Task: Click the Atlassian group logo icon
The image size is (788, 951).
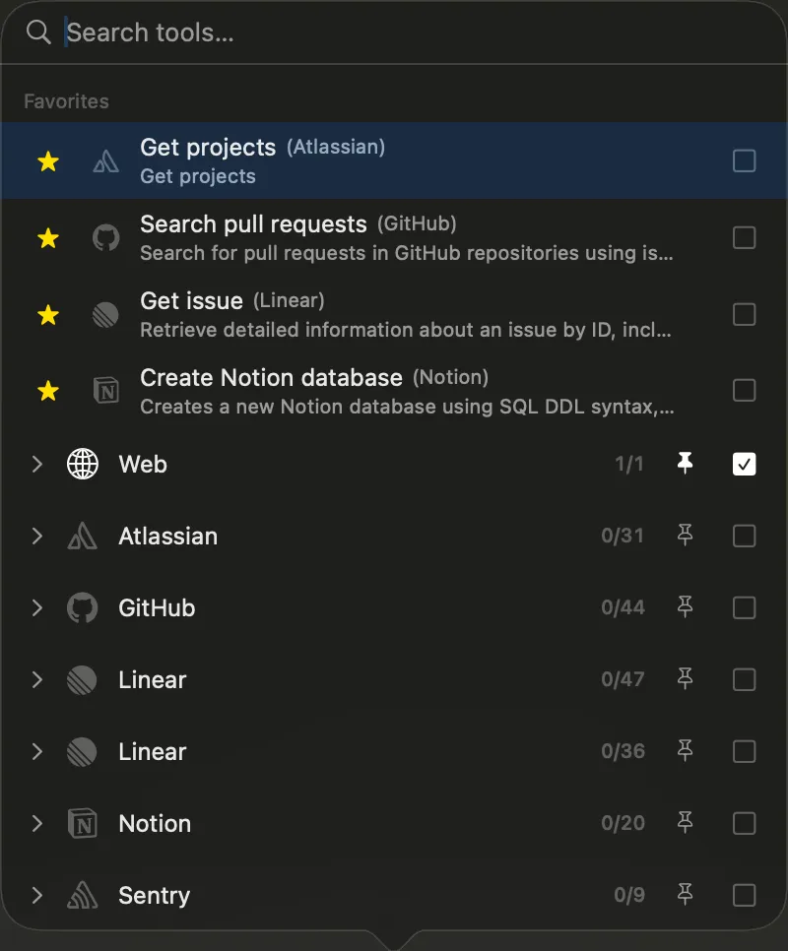Action: [x=83, y=537]
